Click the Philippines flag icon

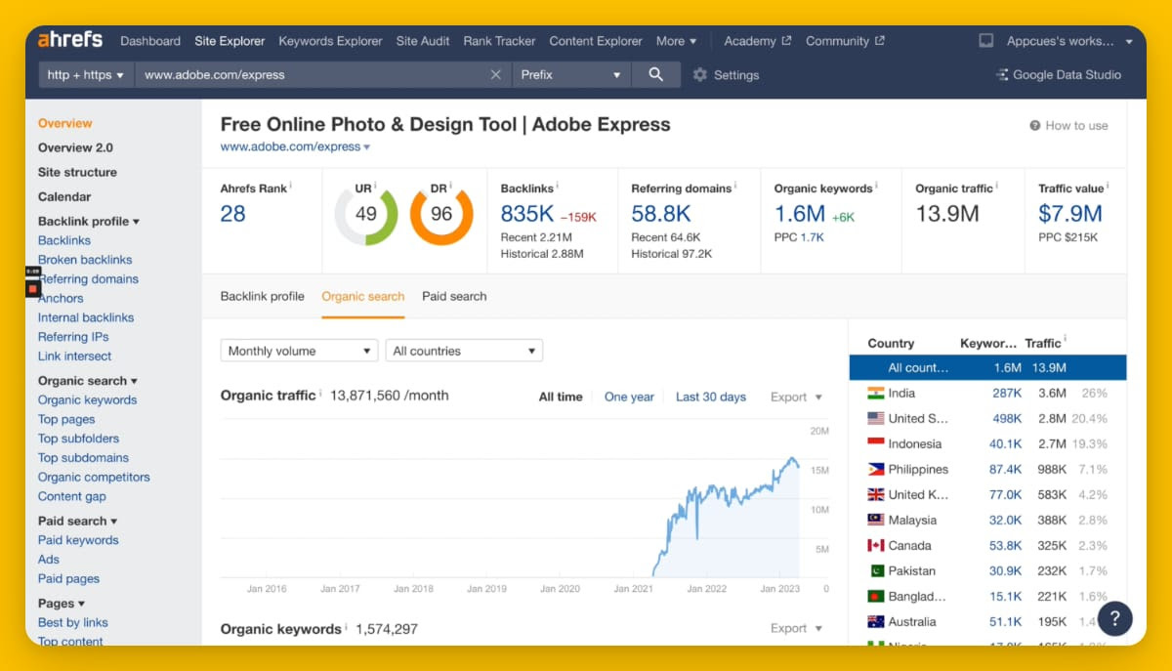(875, 469)
